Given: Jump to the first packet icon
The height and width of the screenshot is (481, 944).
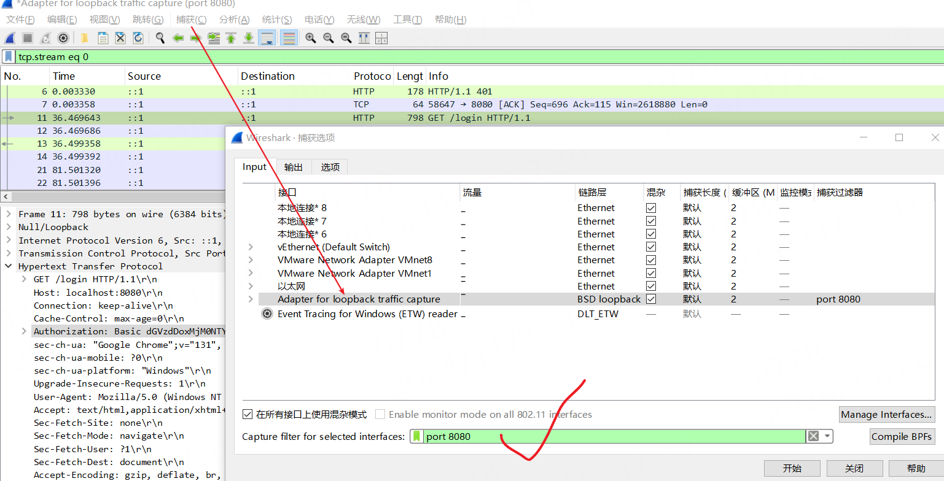Looking at the screenshot, I should coord(231,38).
